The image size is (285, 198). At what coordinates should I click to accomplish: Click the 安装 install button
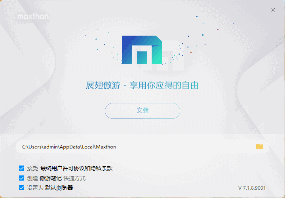[142, 111]
